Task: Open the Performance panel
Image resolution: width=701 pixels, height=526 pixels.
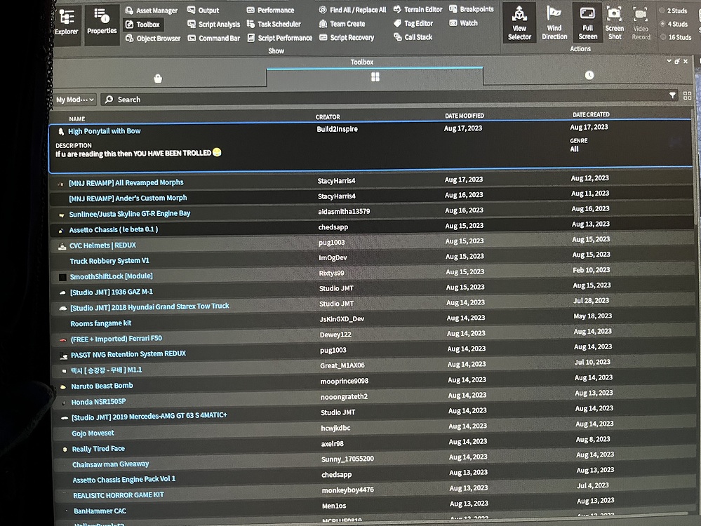Action: (270, 10)
